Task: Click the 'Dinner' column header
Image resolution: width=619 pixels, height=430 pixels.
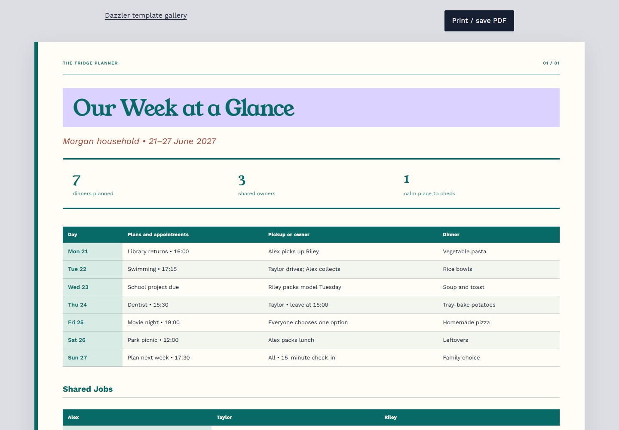Action: (x=499, y=235)
